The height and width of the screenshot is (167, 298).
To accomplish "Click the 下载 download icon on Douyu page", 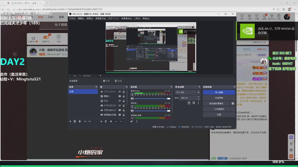I will click(x=249, y=16).
